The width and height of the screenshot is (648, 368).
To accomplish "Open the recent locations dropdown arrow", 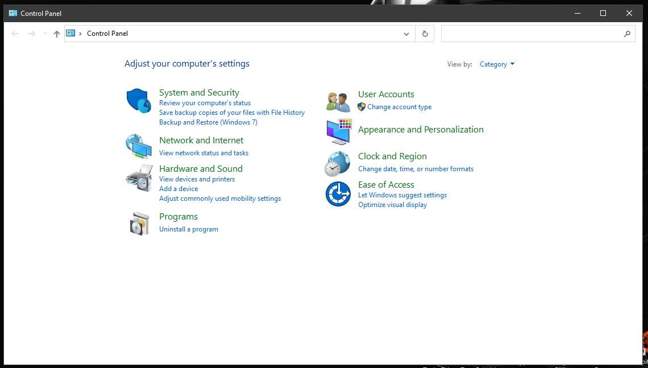I will click(x=45, y=34).
